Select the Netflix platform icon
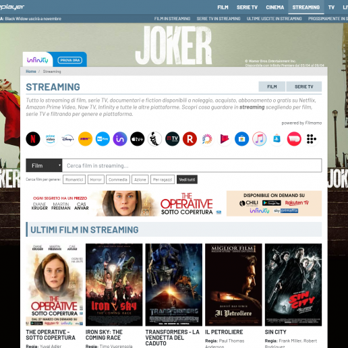The width and height of the screenshot is (348, 348). (x=33, y=139)
